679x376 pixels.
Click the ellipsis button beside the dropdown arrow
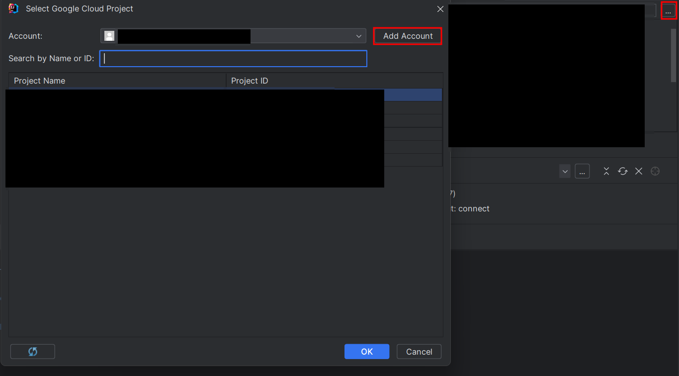(582, 171)
